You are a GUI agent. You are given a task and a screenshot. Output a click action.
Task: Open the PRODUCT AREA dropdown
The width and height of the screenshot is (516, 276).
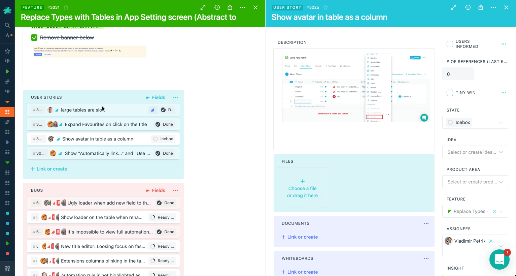pos(475,182)
